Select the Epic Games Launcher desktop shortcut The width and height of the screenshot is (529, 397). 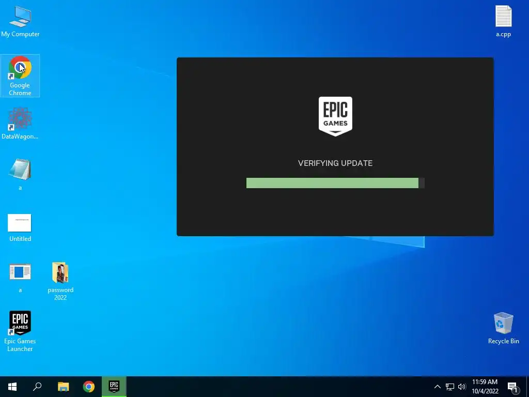coord(20,331)
